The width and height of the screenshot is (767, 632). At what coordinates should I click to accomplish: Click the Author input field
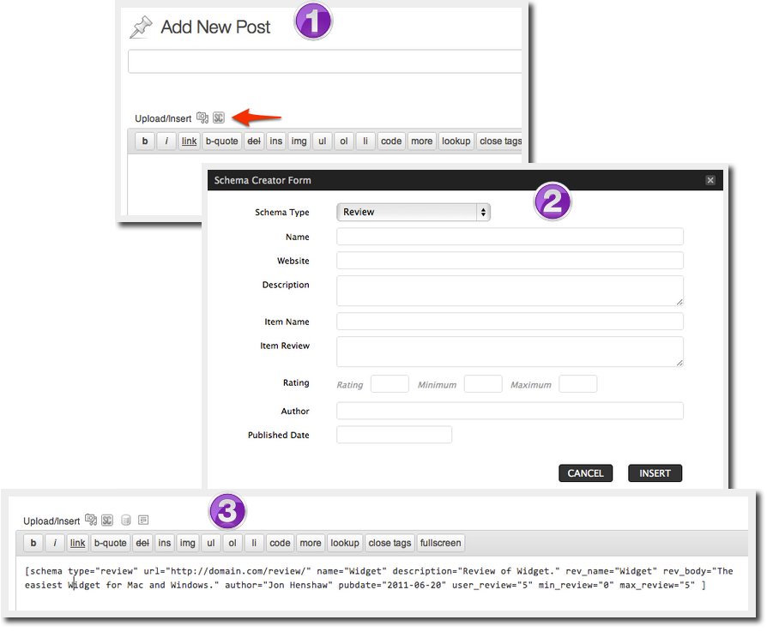[x=510, y=412]
